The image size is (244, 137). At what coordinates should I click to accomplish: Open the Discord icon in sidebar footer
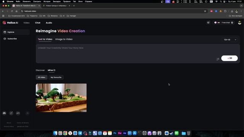coord(4,113)
